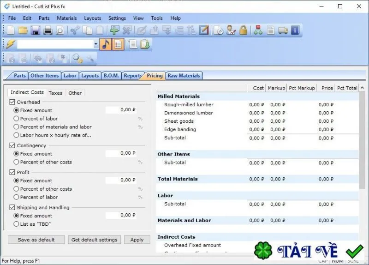Click the move-down arrow icon
The height and width of the screenshot is (265, 369).
pos(167,30)
